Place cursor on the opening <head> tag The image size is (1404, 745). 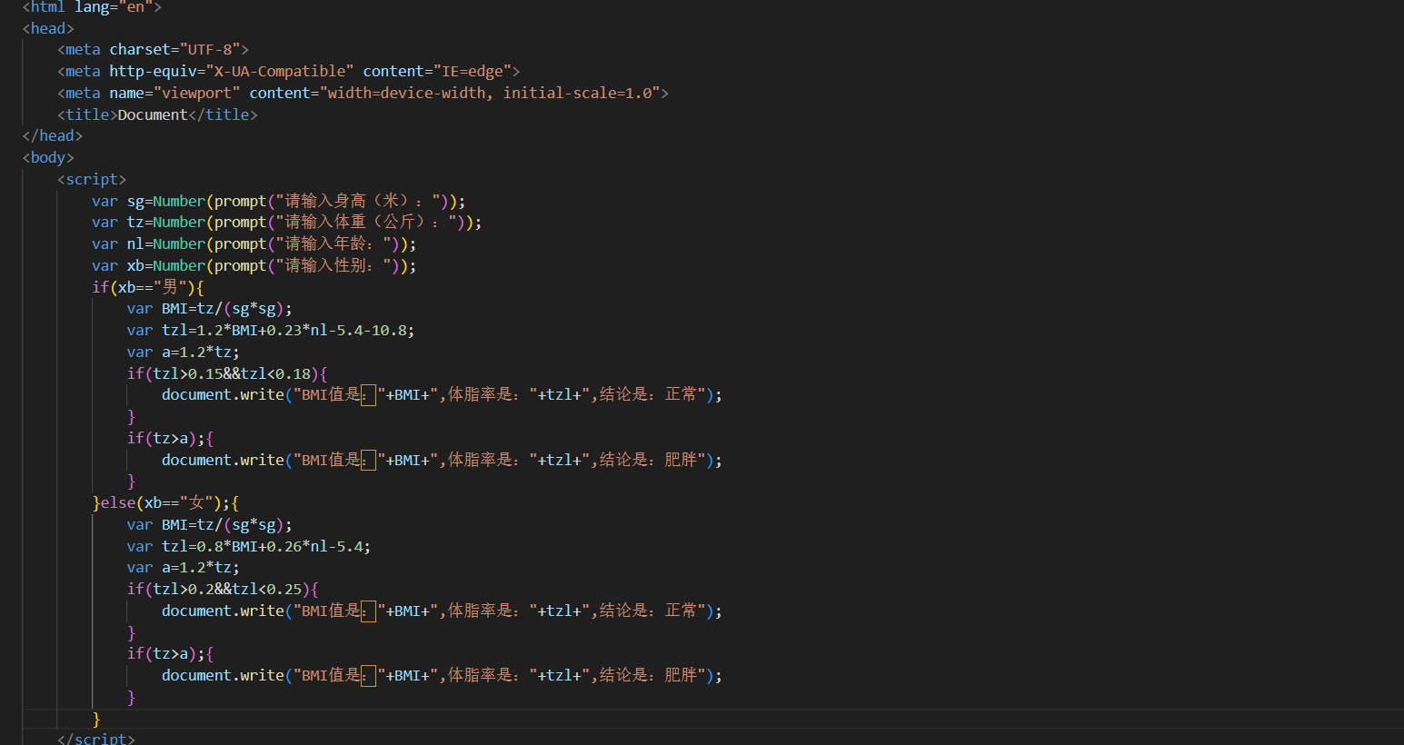pyautogui.click(x=48, y=28)
